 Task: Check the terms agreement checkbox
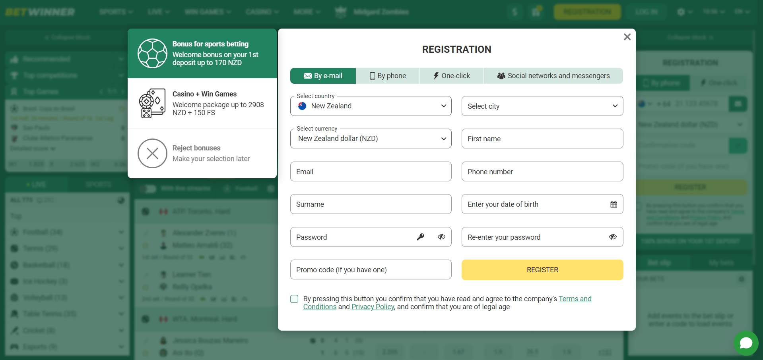click(294, 299)
